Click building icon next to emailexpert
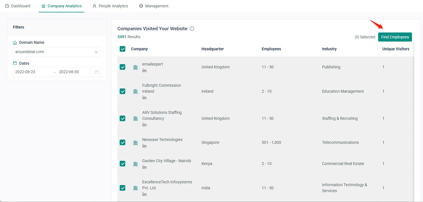The width and height of the screenshot is (423, 202). tap(135, 67)
